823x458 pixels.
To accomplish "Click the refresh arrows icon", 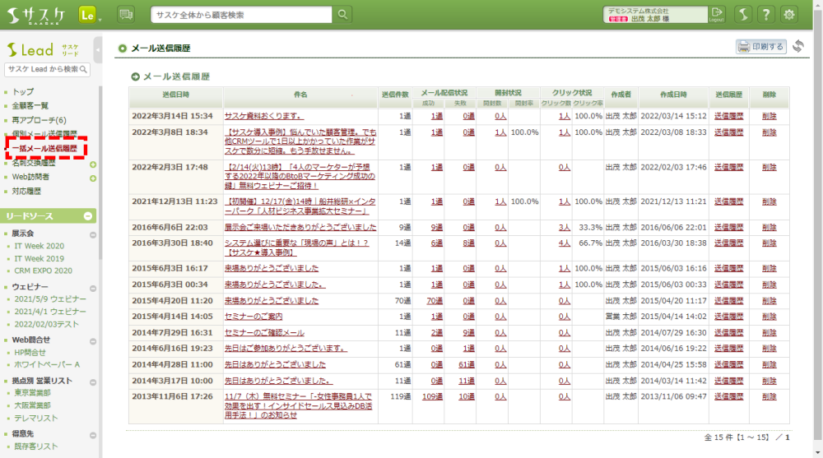I will coord(797,47).
